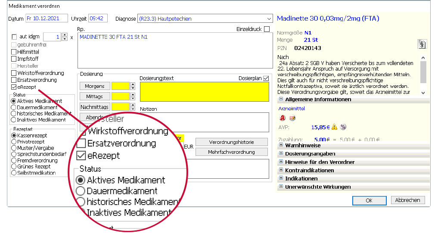
Task: Click the yellow Morgens dose field
Action: [121, 86]
